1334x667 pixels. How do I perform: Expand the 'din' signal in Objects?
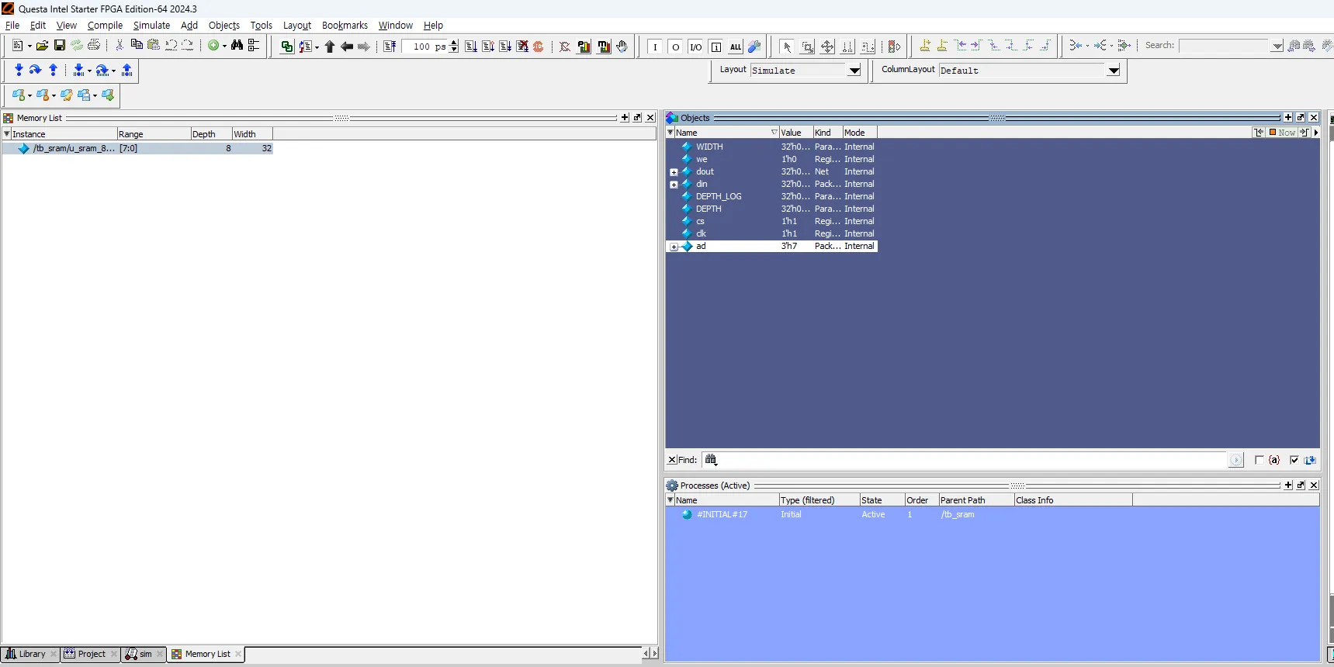tap(674, 185)
